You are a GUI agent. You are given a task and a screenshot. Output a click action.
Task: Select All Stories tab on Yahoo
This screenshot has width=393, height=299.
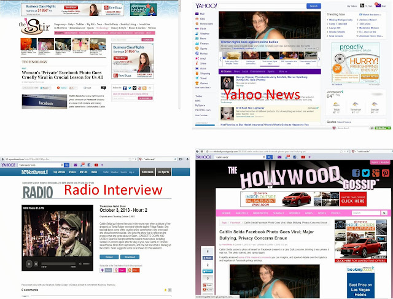(x=226, y=71)
